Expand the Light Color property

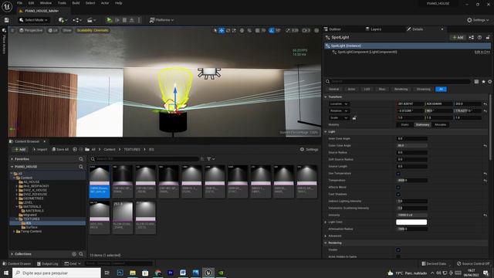tap(326, 222)
